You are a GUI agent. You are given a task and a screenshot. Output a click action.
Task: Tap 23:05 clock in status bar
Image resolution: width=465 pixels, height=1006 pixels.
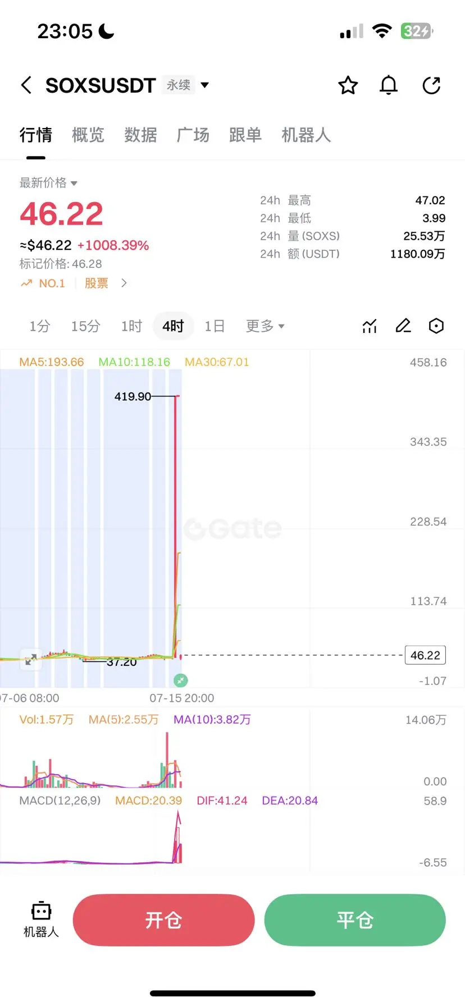tap(65, 31)
